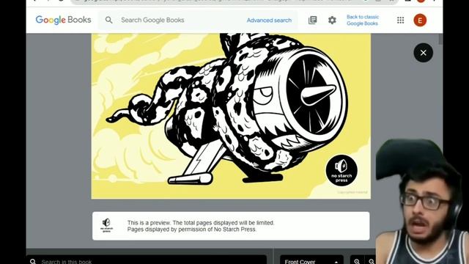Open the My Library icon
The width and height of the screenshot is (469, 264).
coord(313,20)
